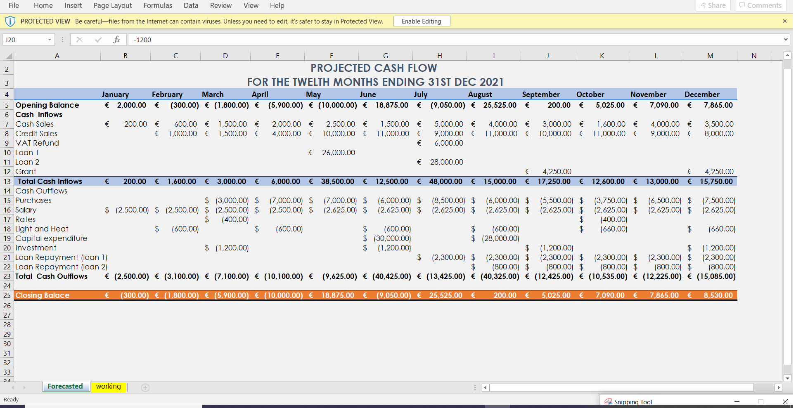
Task: Click the Select All corner triangle
Action: tap(8, 56)
